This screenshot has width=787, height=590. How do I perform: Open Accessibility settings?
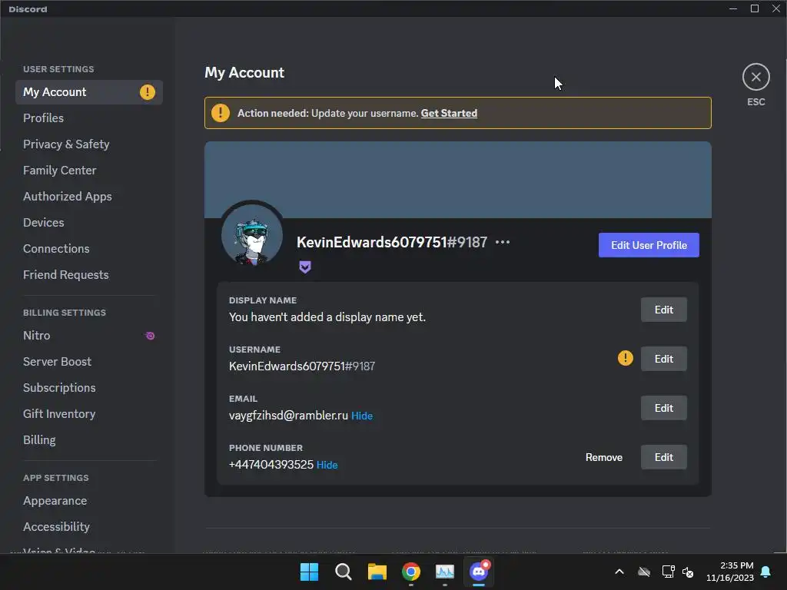pos(89,527)
